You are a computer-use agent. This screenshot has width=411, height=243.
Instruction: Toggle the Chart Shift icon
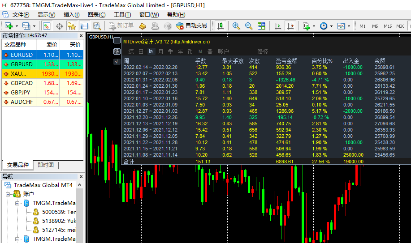click(x=290, y=26)
